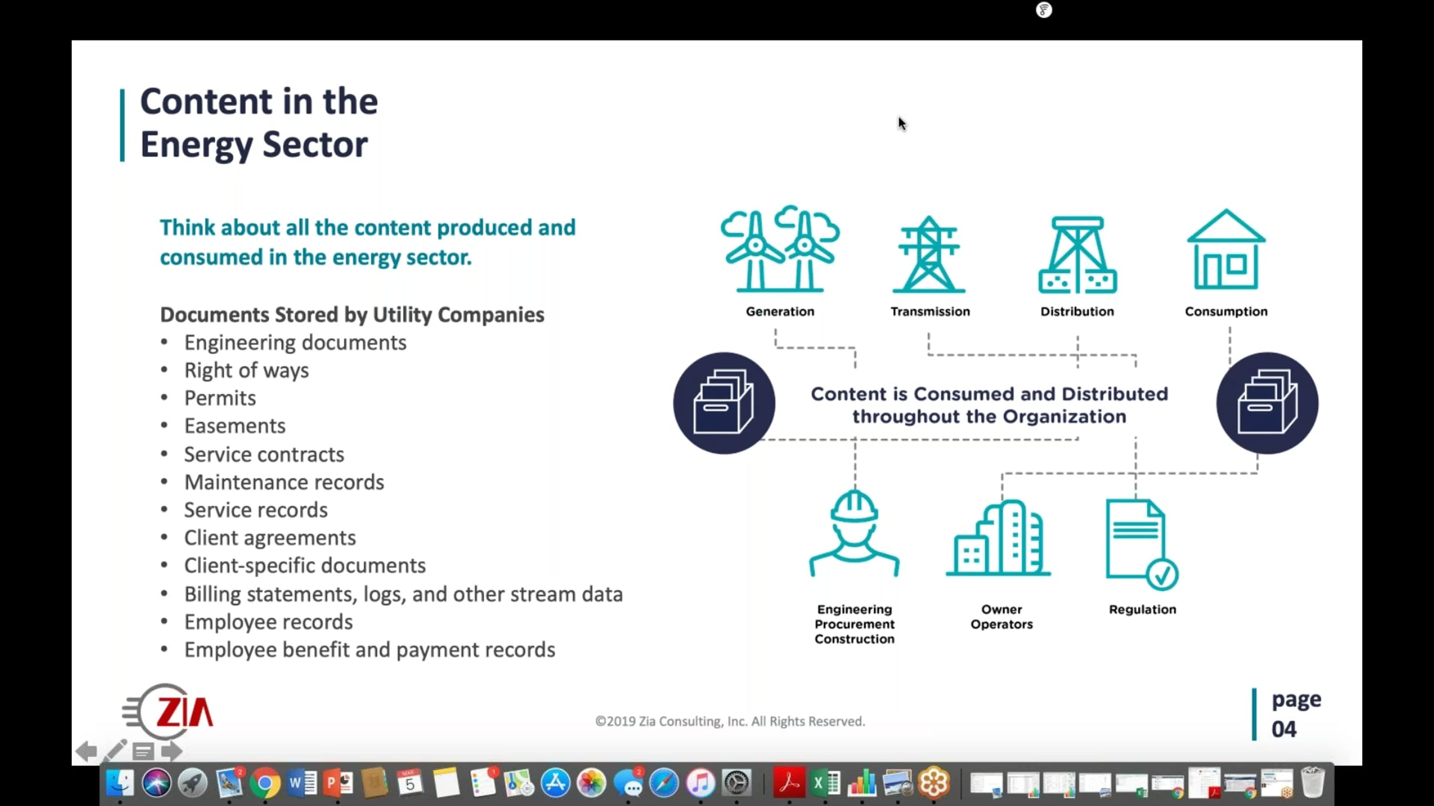Open the slide show options menu
Image resolution: width=1434 pixels, height=806 pixels.
(143, 751)
